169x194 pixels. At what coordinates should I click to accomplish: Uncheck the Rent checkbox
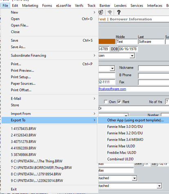[x=119, y=102]
